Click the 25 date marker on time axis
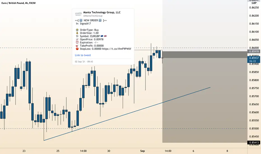The height and width of the screenshot is (154, 261). pyautogui.click(x=58, y=151)
